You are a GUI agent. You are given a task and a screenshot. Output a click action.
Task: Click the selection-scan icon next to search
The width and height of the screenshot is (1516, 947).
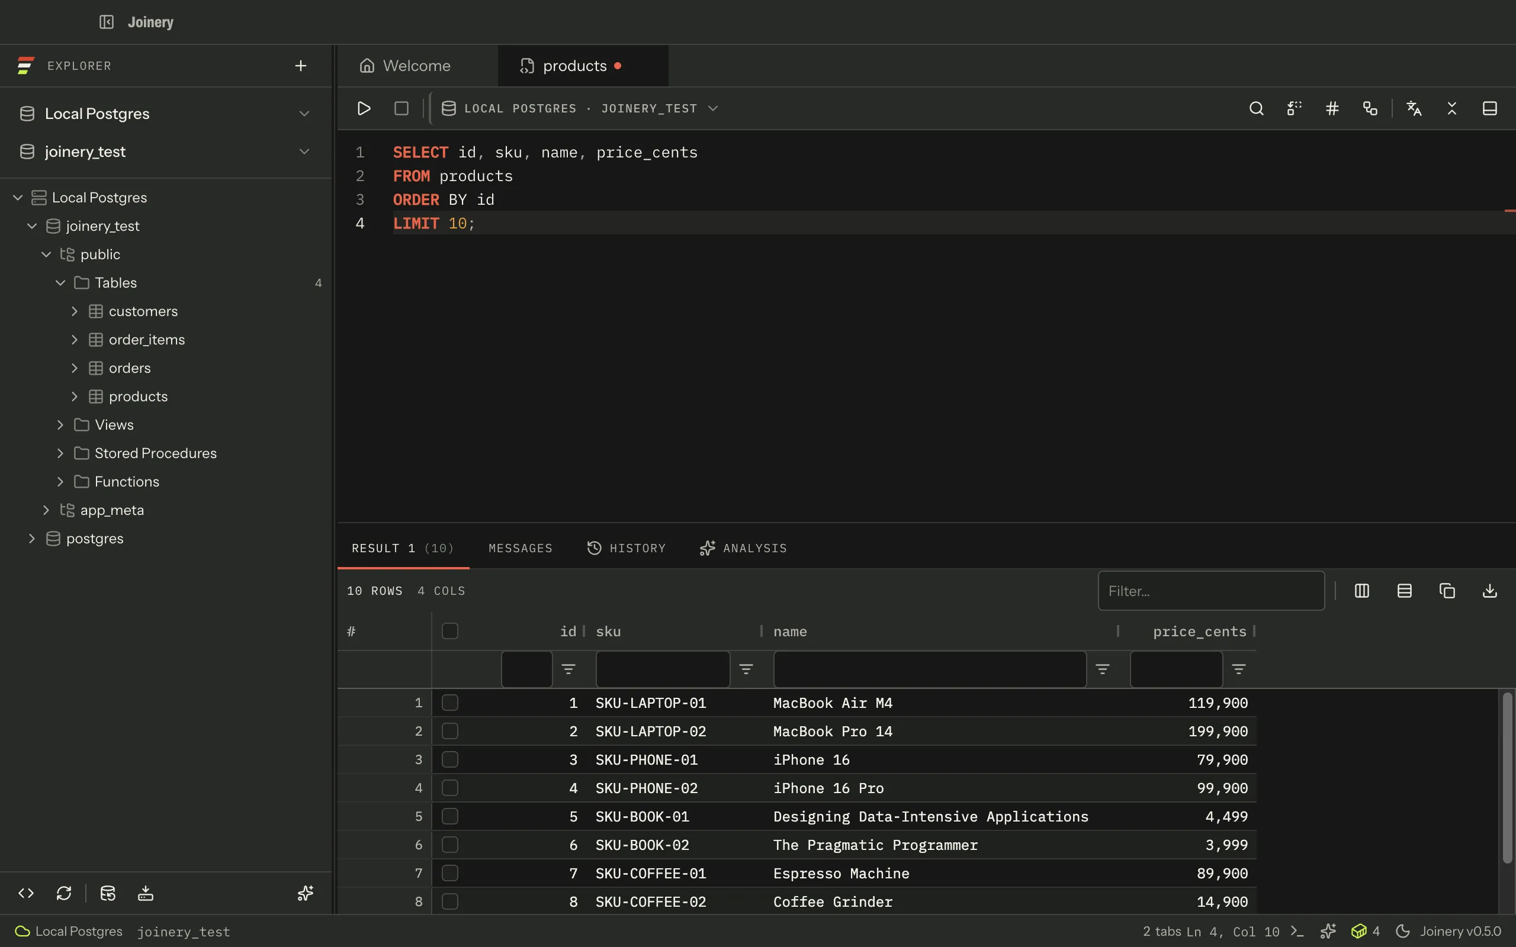[1295, 108]
